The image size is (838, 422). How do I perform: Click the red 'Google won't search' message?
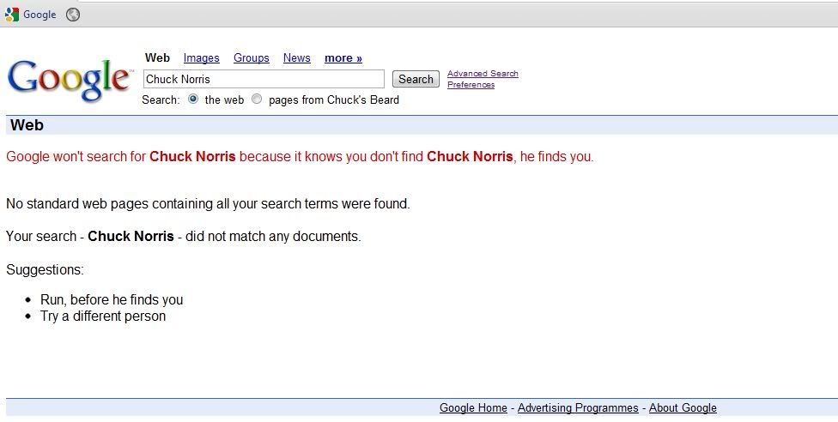(300, 156)
